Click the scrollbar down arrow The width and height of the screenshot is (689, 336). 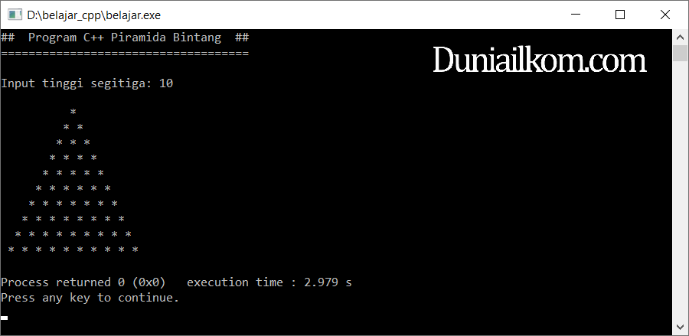681,327
